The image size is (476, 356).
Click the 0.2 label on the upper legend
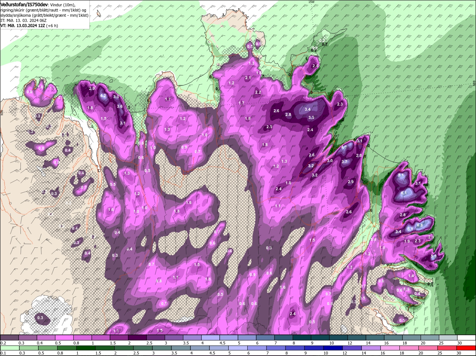point(3,343)
